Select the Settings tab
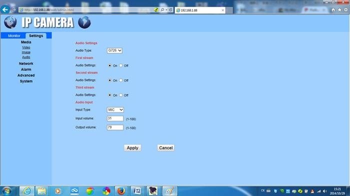The width and height of the screenshot is (350, 196). [x=36, y=35]
